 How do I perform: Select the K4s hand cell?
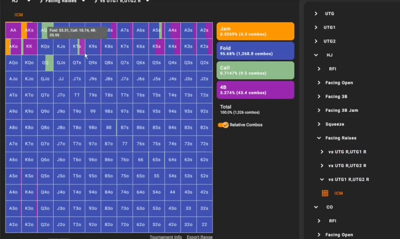pyautogui.click(x=172, y=46)
